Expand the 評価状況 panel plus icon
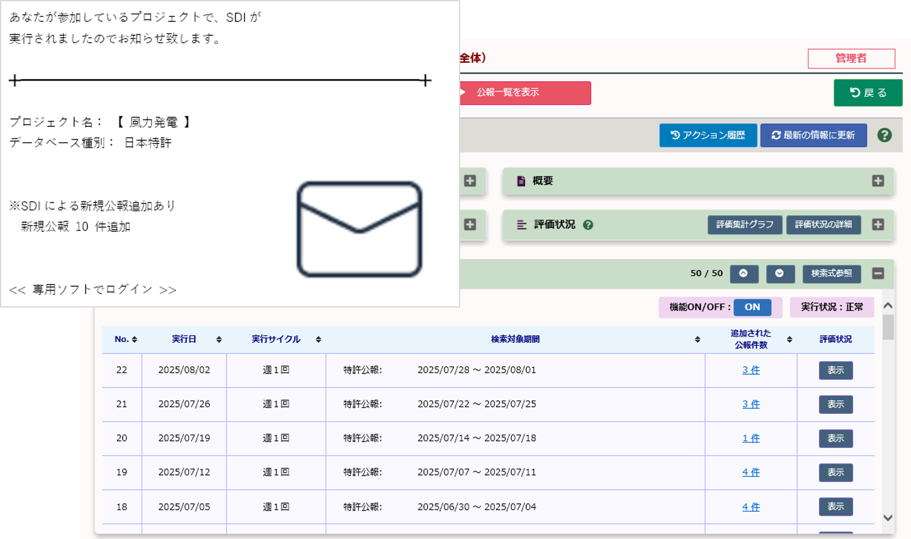Viewport: 911px width, 539px height. (x=878, y=225)
